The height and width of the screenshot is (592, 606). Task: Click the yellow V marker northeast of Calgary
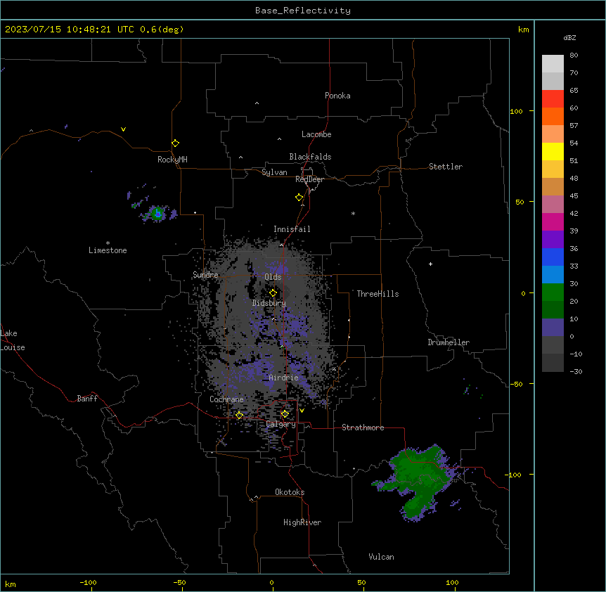302,411
